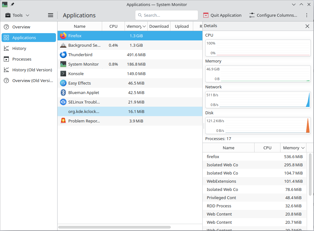
Task: Click the magnifier icon in search field
Action: [x=140, y=15]
